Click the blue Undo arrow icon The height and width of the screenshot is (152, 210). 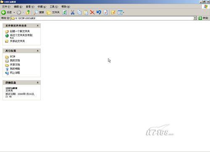pyautogui.click(x=99, y=13)
